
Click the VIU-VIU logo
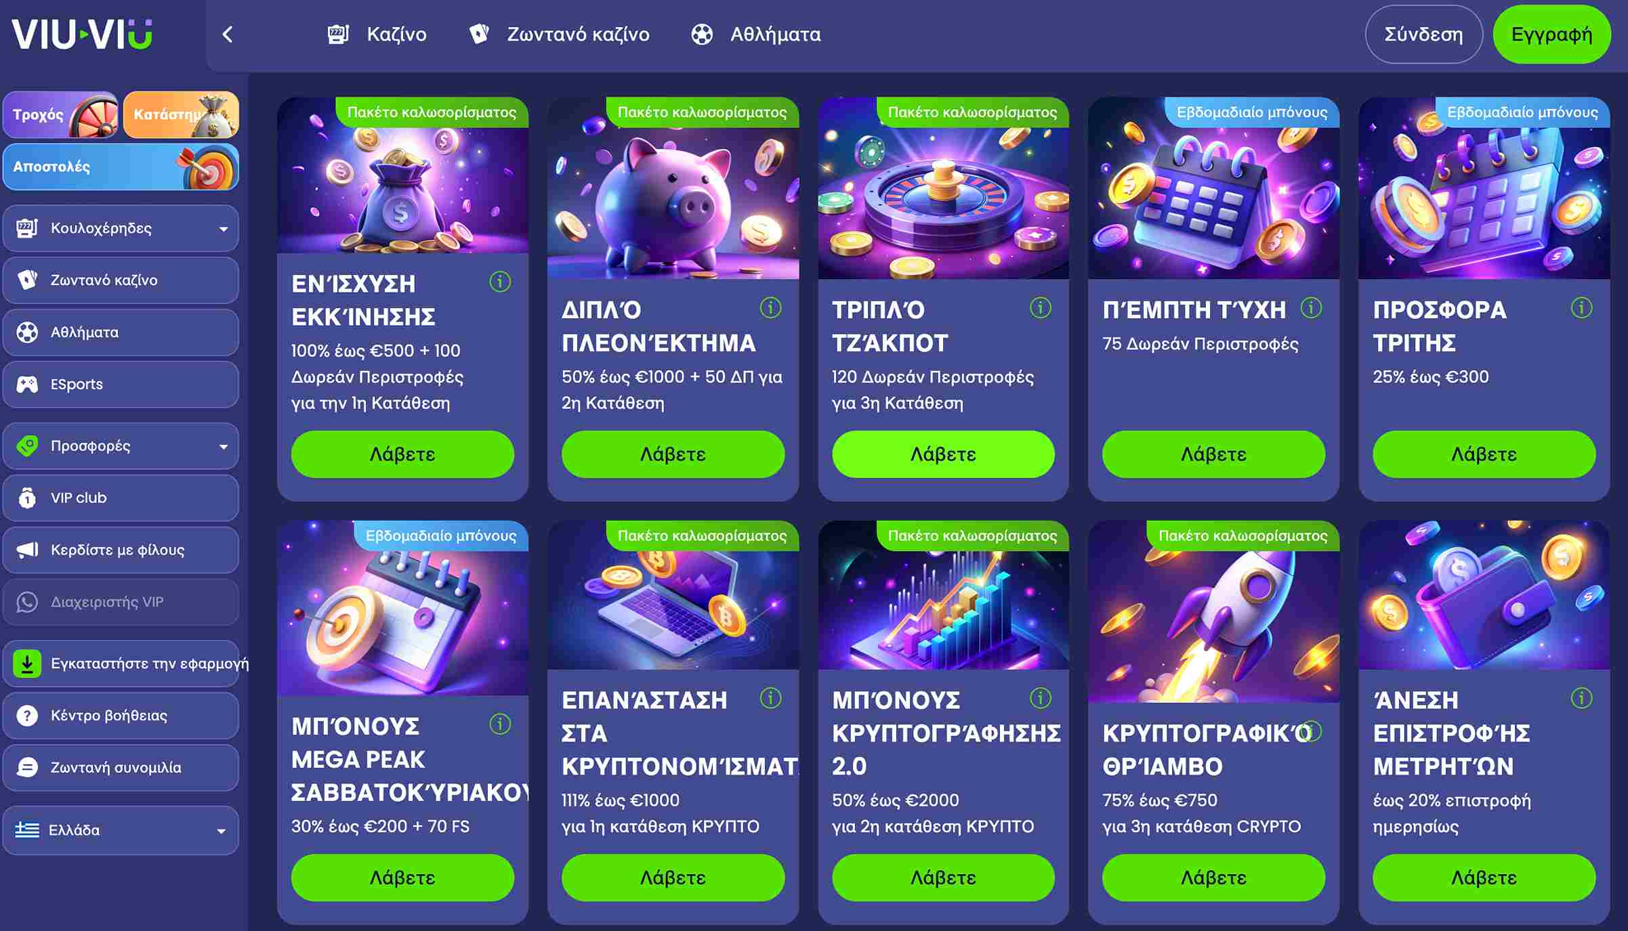click(x=82, y=34)
